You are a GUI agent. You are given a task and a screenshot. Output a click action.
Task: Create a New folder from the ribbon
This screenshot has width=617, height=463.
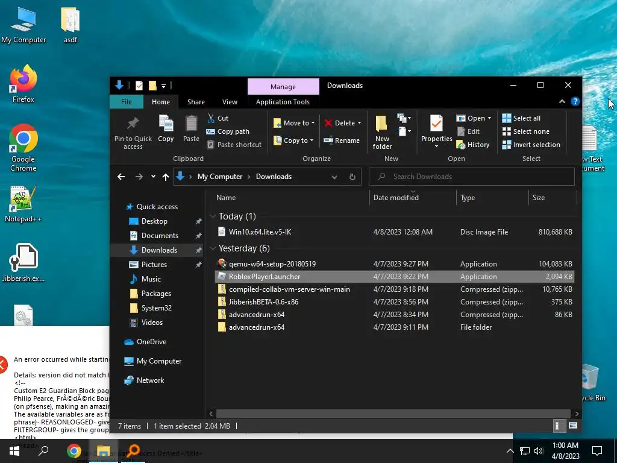(382, 132)
